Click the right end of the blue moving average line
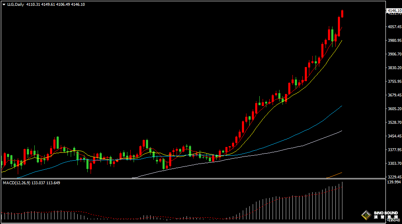This screenshot has width=402, height=224. point(341,106)
